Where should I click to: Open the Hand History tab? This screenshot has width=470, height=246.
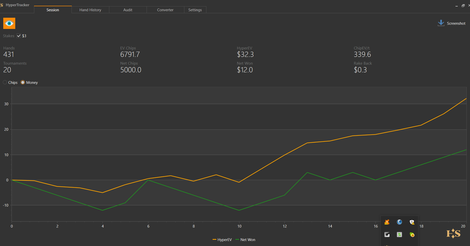[x=90, y=10]
